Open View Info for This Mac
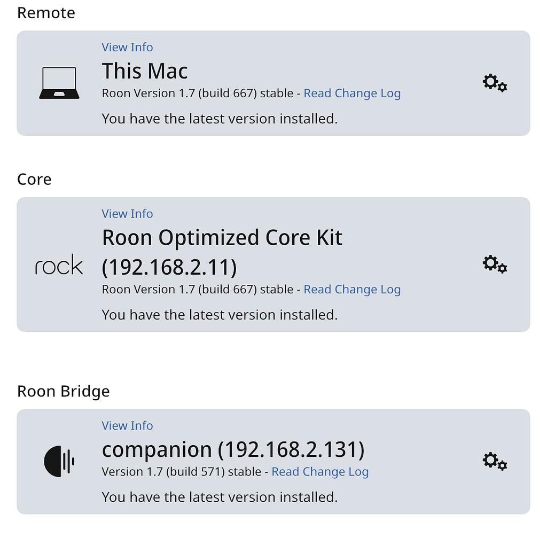This screenshot has width=547, height=537. click(x=127, y=47)
